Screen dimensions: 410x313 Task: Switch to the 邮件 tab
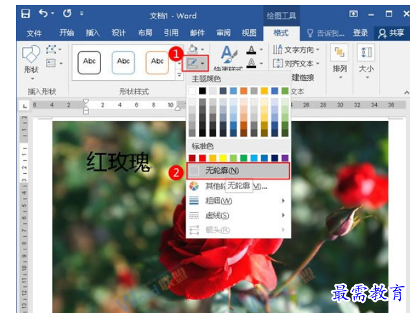[197, 33]
